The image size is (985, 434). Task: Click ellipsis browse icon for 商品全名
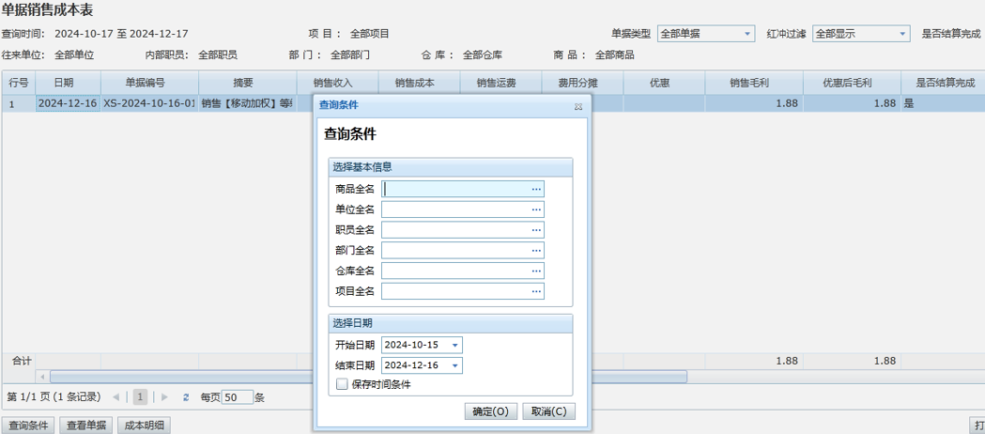(536, 189)
